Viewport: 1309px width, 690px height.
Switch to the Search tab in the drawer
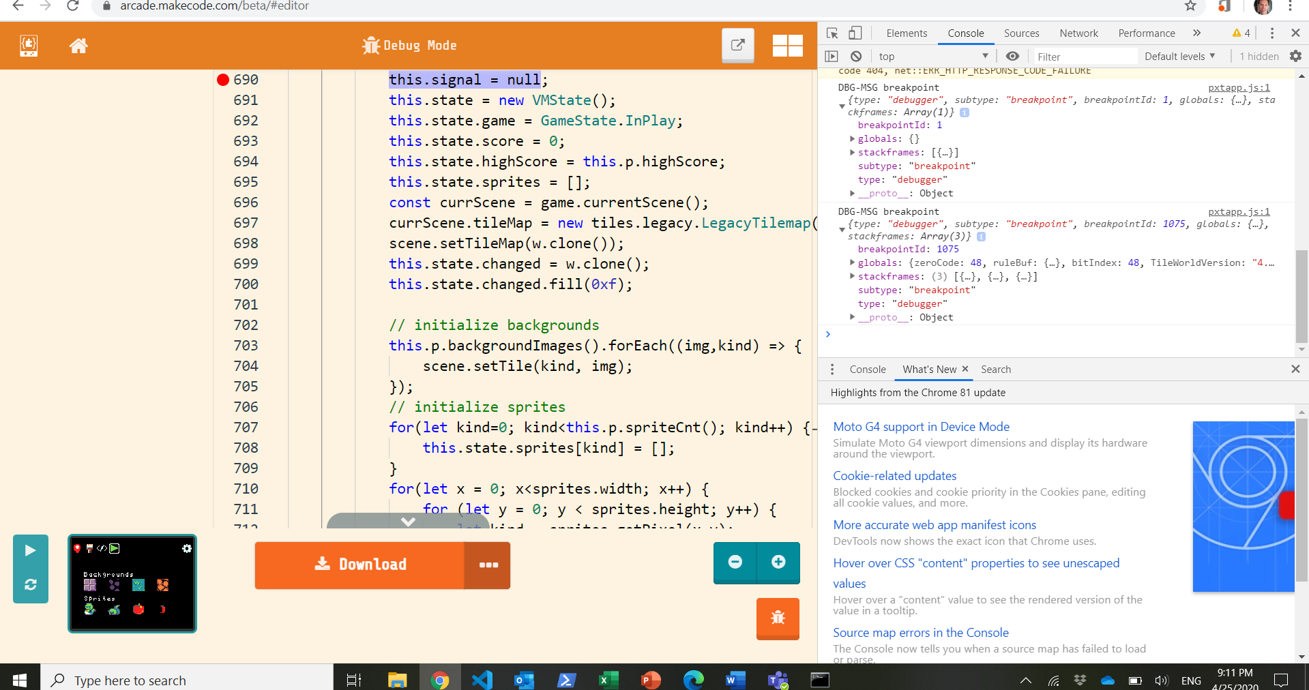pos(995,369)
